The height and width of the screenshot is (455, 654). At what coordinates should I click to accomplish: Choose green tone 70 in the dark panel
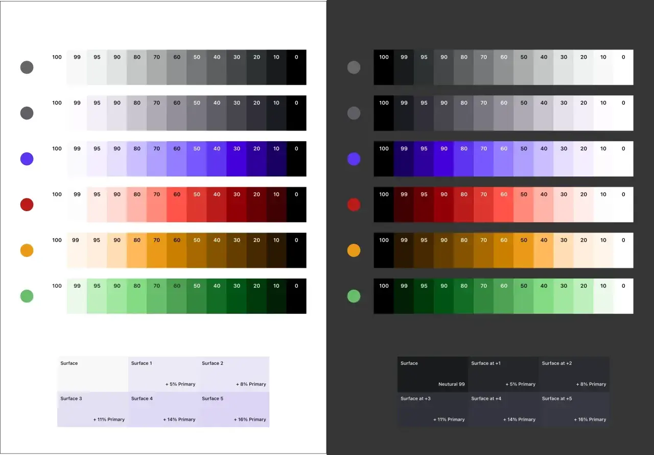point(484,296)
